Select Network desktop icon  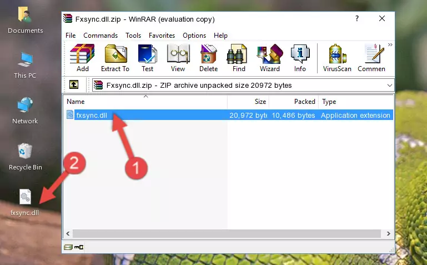pyautogui.click(x=25, y=111)
